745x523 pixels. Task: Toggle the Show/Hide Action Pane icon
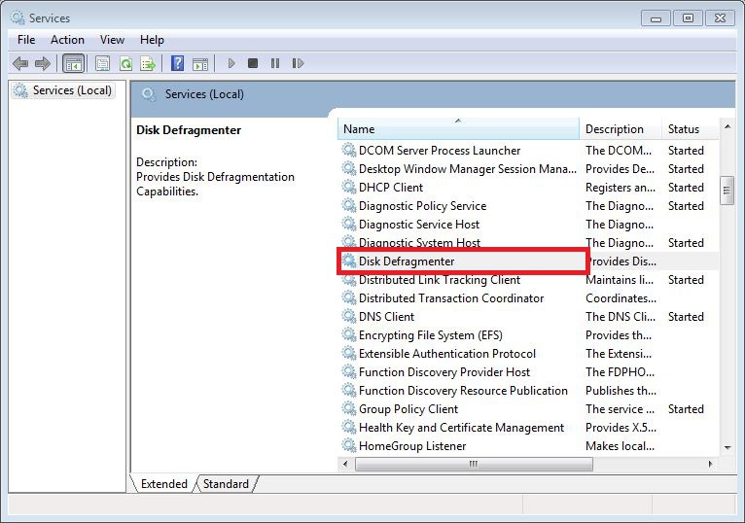[x=200, y=63]
